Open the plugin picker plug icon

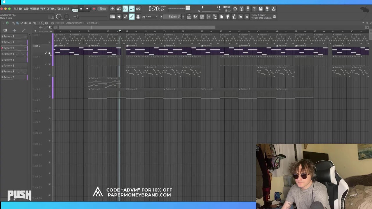(228, 17)
